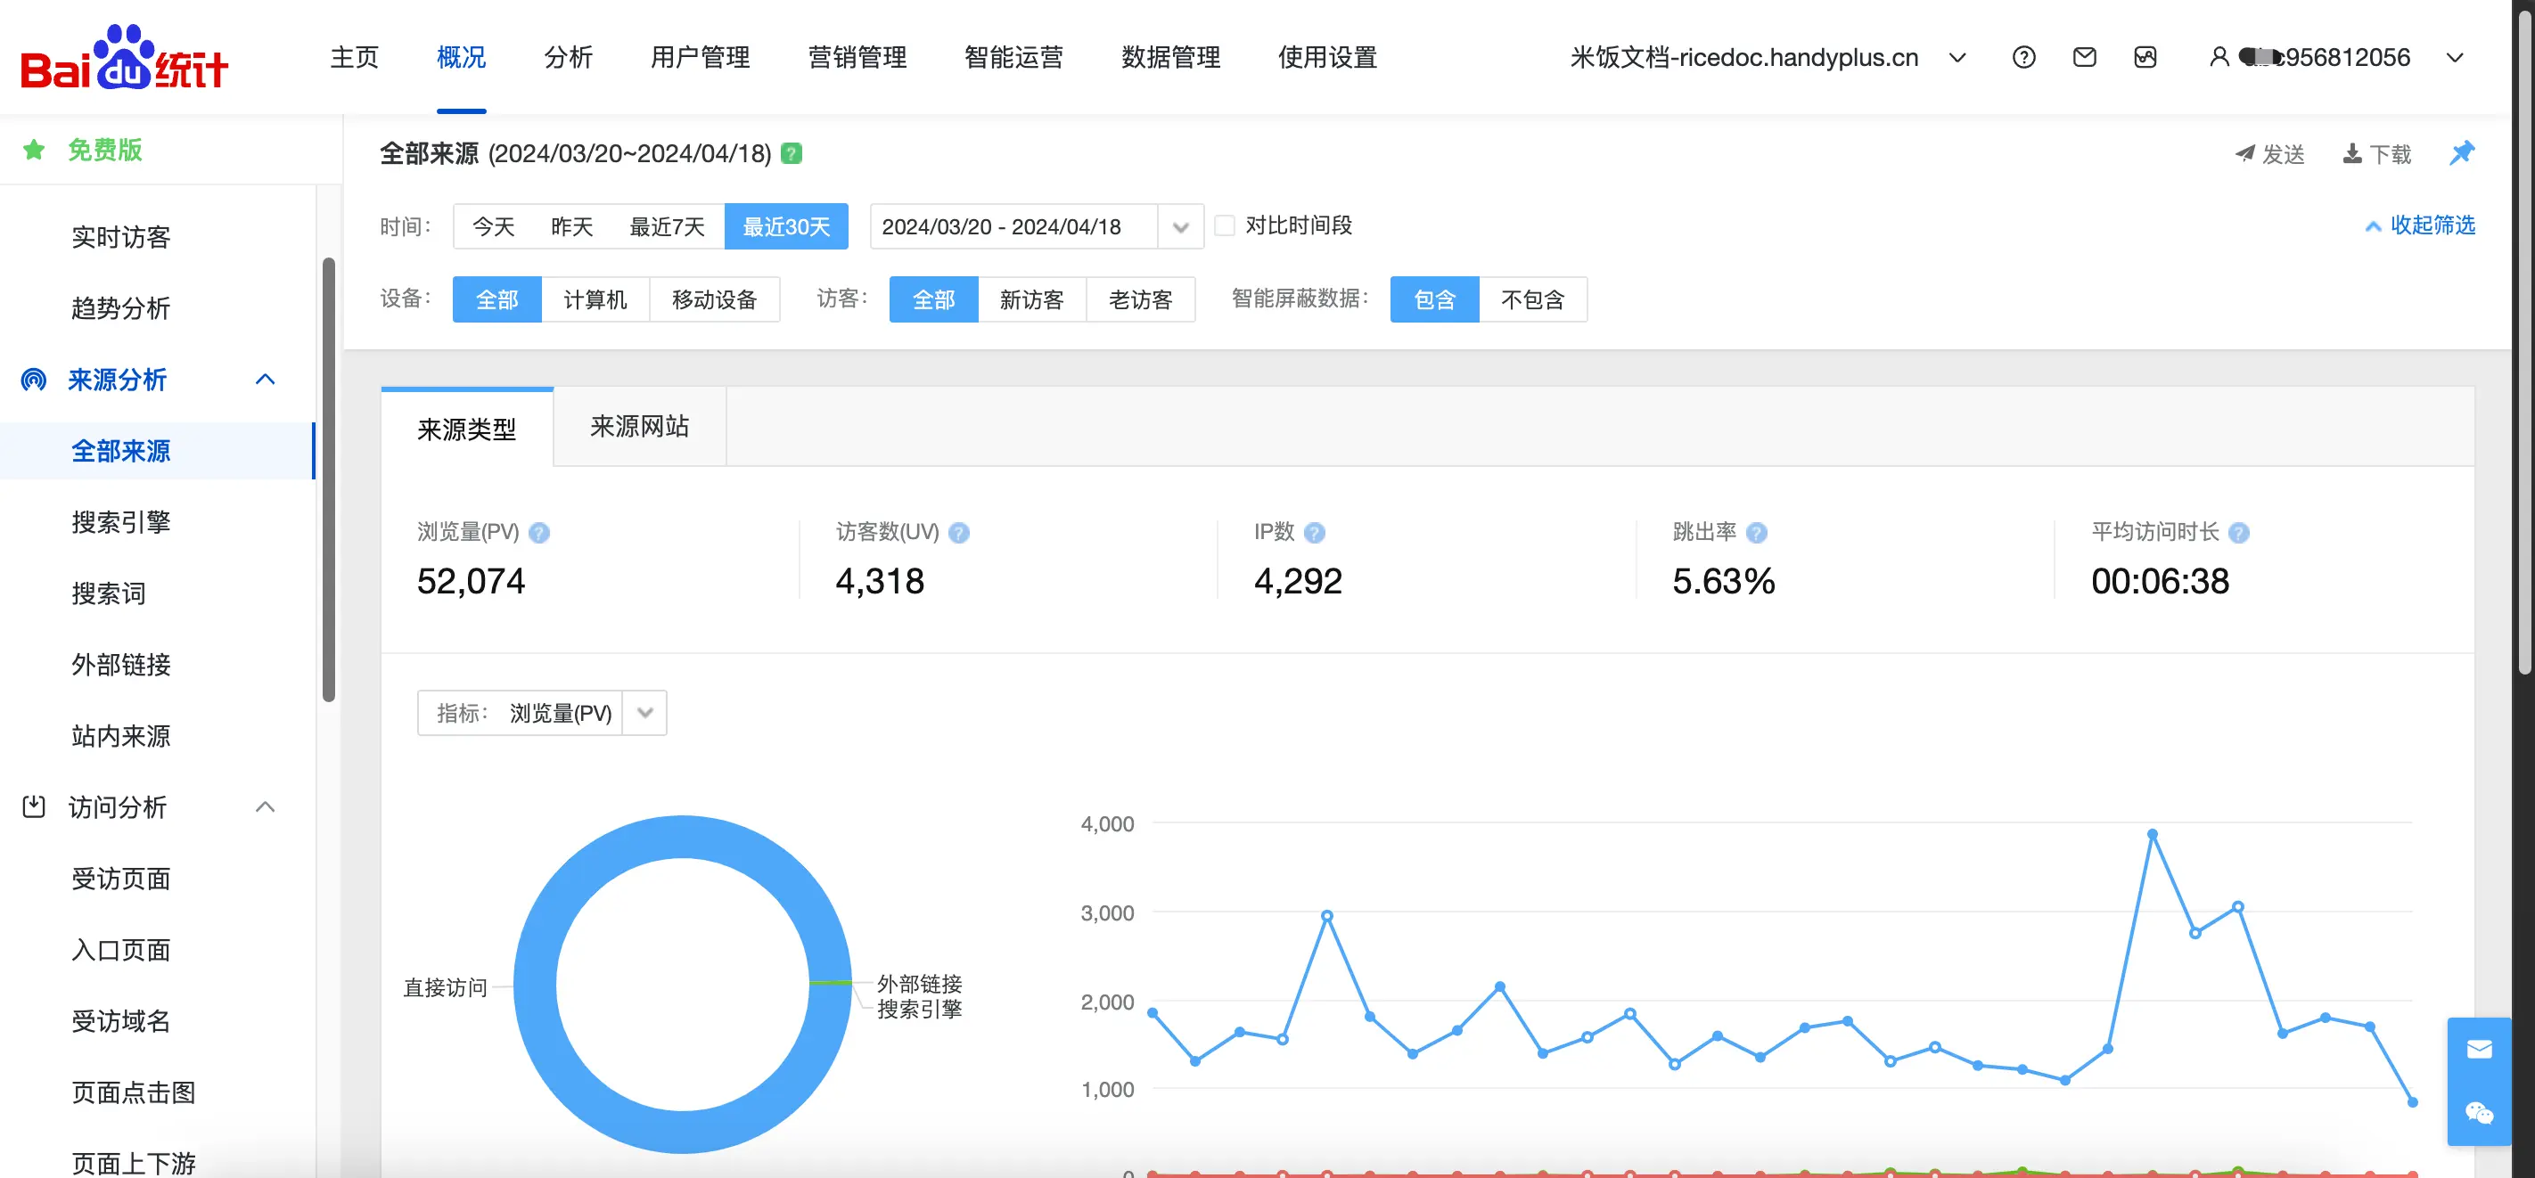Click the green help badge beside 全部来源 title

[x=792, y=153]
